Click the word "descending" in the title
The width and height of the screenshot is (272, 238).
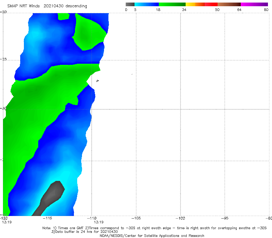click(76, 6)
